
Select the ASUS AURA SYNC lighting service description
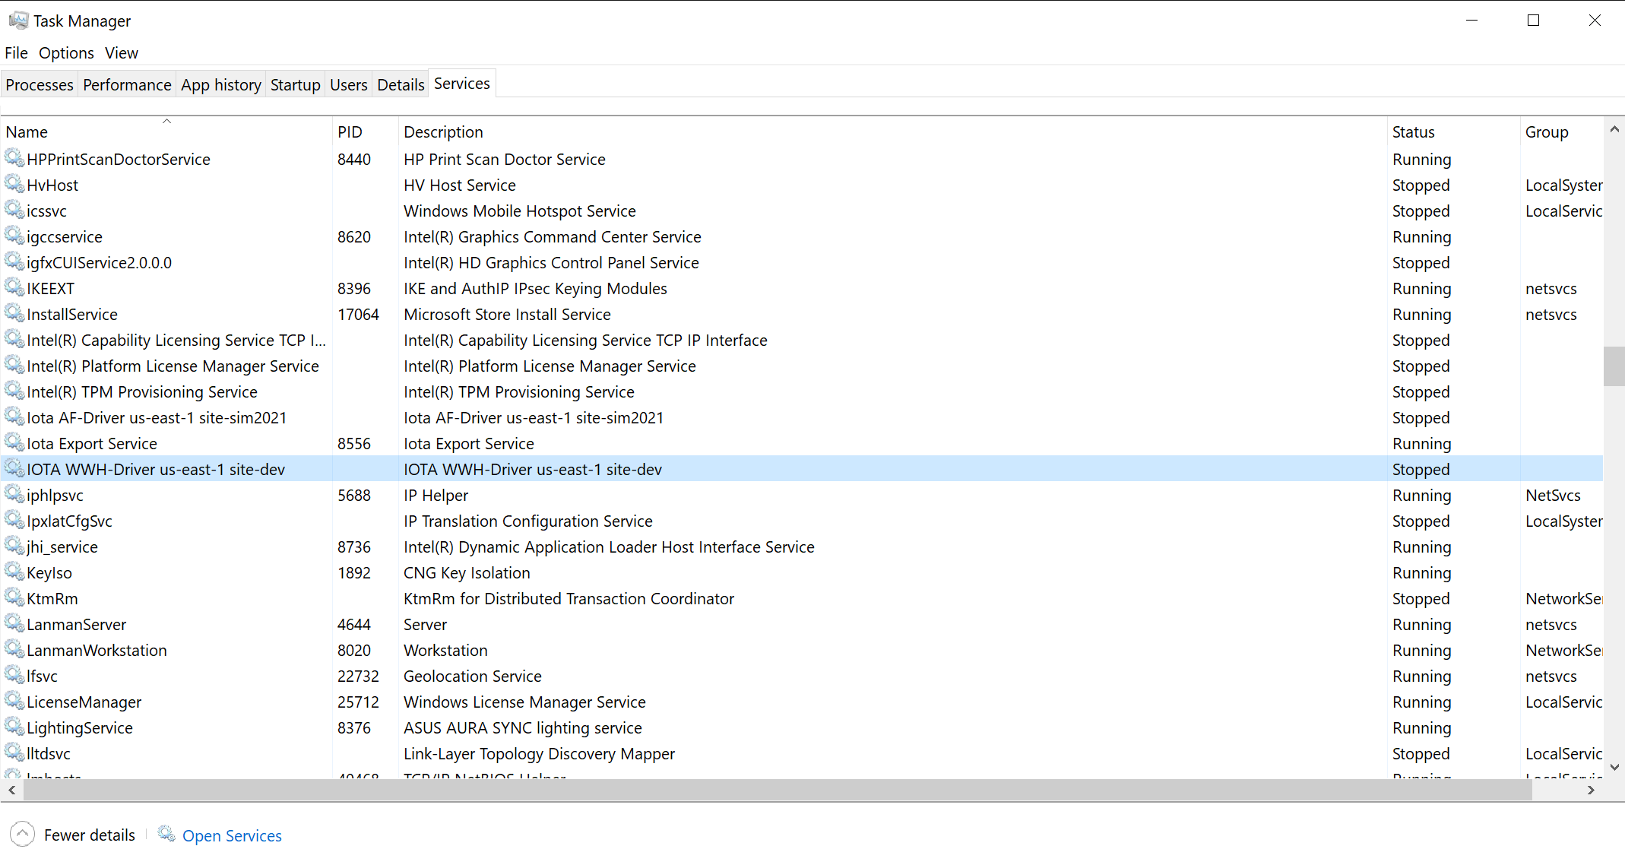point(523,727)
